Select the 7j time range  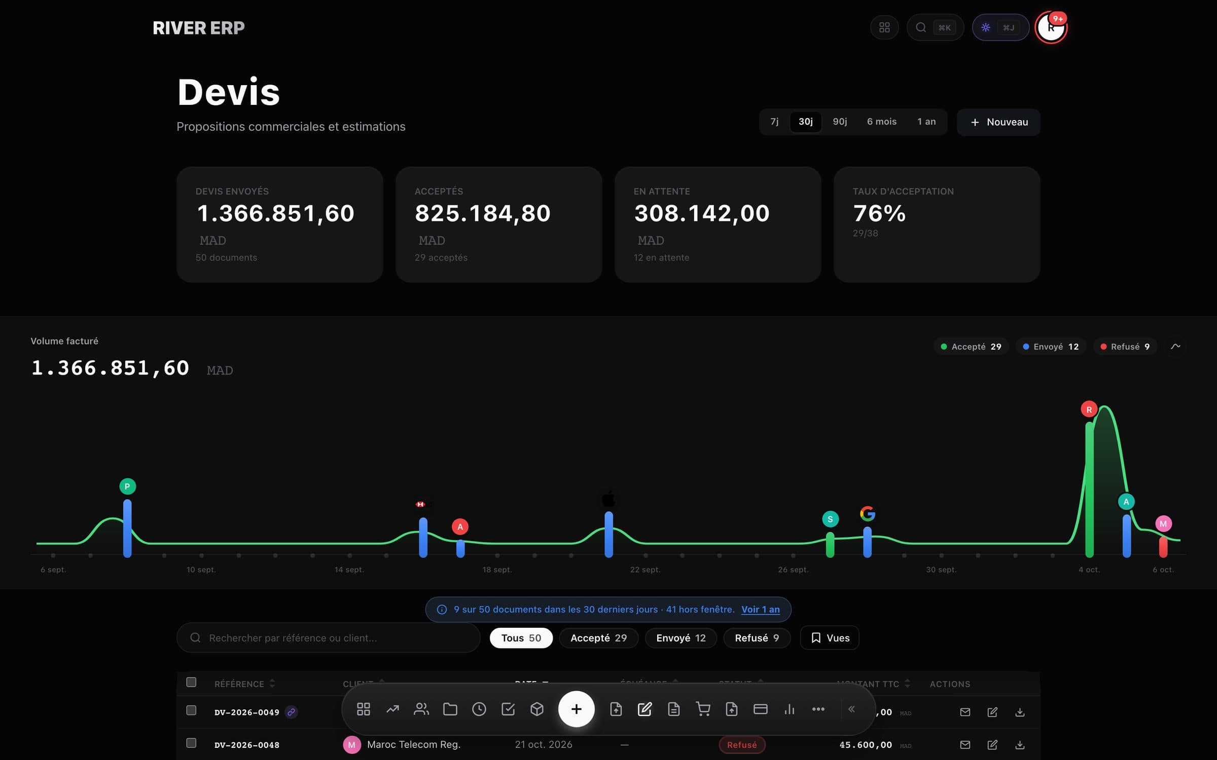(x=774, y=122)
